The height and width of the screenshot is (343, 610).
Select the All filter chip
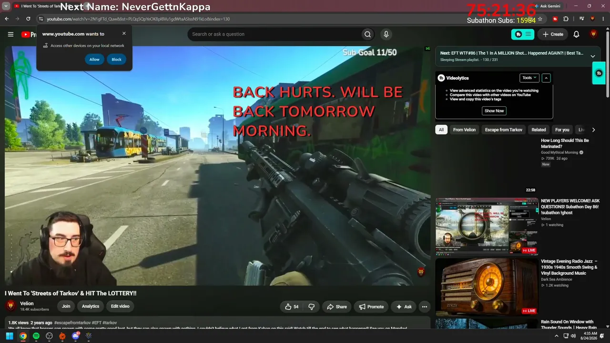[441, 130]
